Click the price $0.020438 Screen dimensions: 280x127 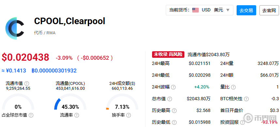tap(25, 57)
